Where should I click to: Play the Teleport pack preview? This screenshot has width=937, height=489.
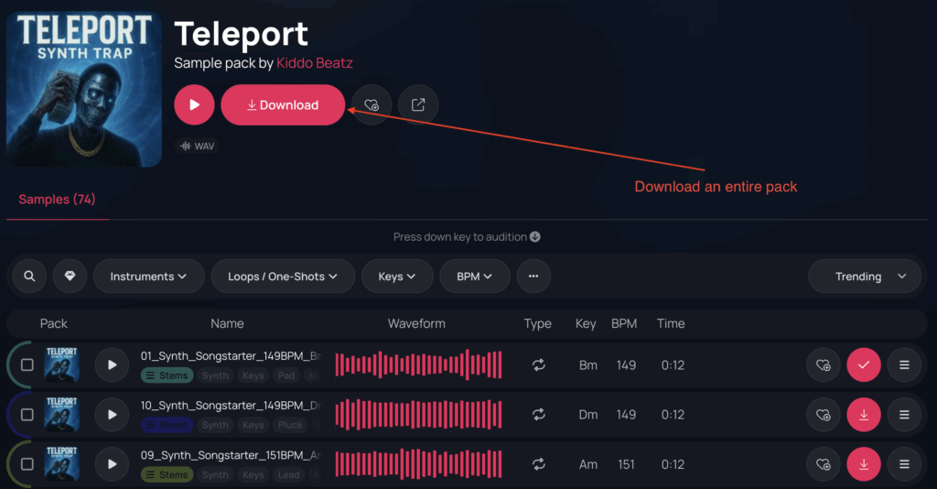[x=194, y=105]
